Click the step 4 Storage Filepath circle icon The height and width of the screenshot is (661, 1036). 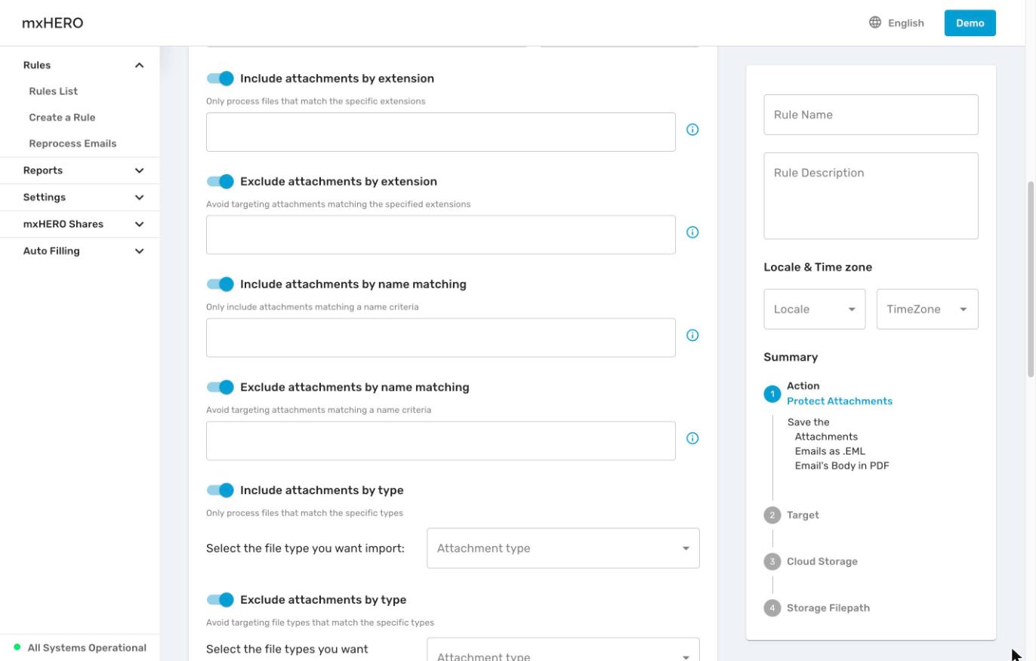tap(772, 608)
